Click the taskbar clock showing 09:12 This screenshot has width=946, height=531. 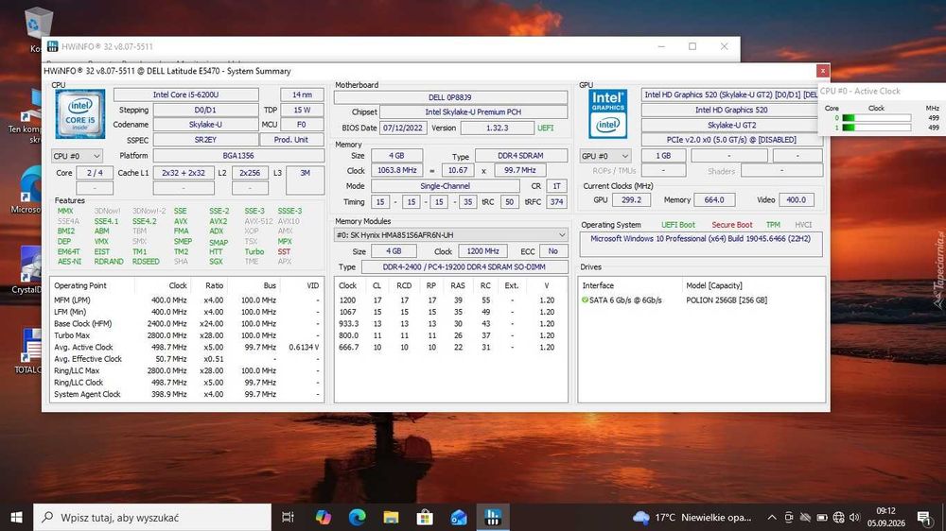pos(885,517)
